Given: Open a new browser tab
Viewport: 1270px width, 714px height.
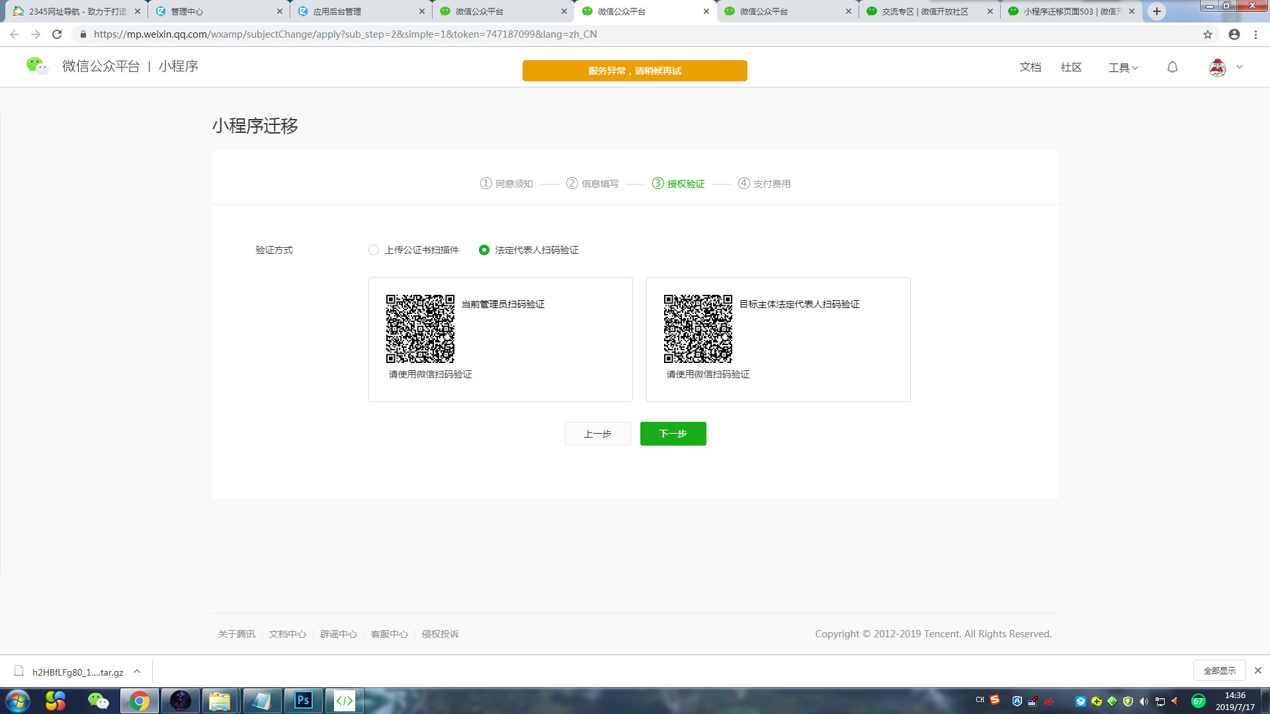Looking at the screenshot, I should (x=1156, y=11).
